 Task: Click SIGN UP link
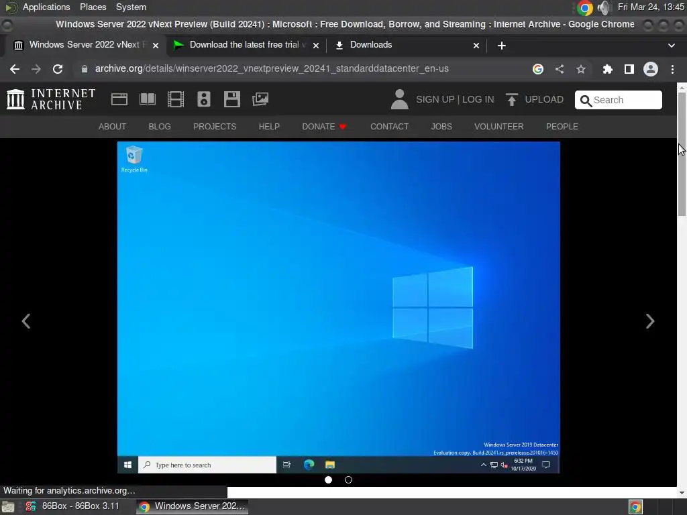click(435, 99)
